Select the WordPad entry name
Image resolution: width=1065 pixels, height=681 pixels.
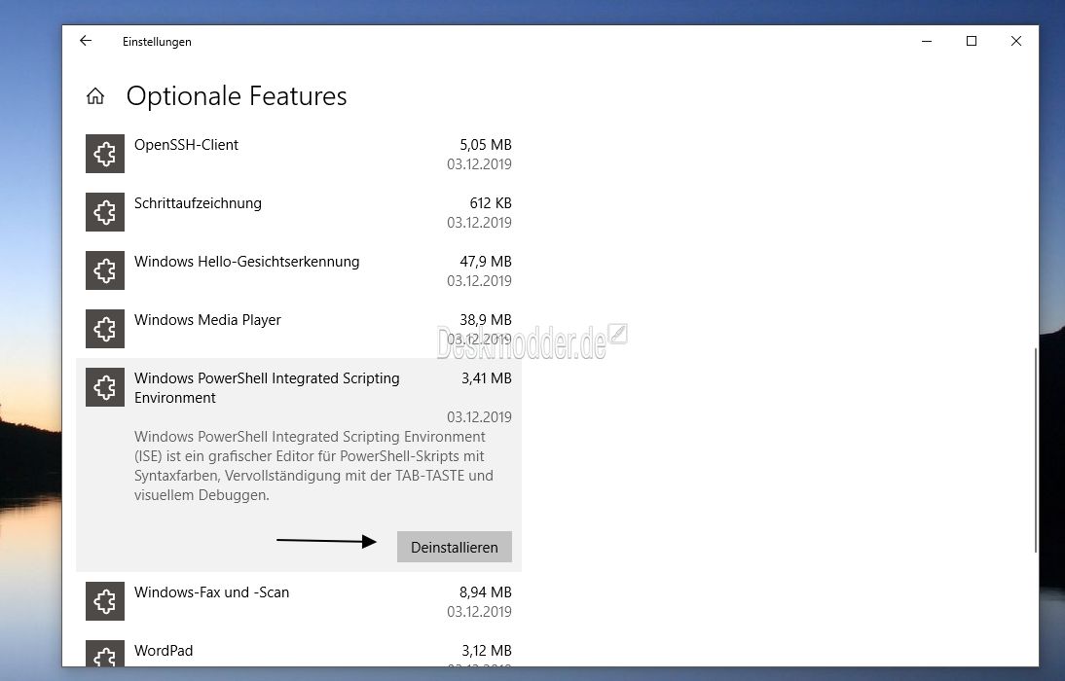point(164,651)
